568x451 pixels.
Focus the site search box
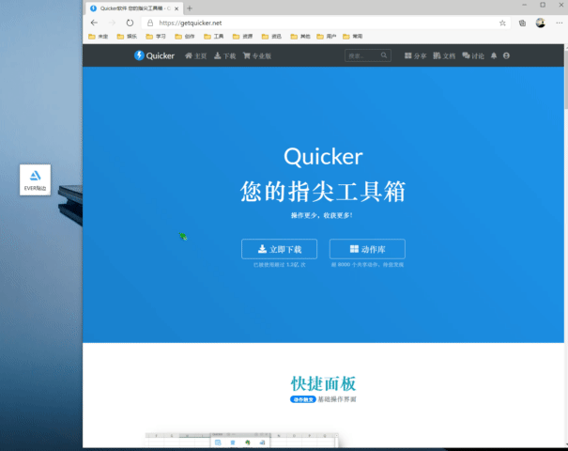pos(368,55)
